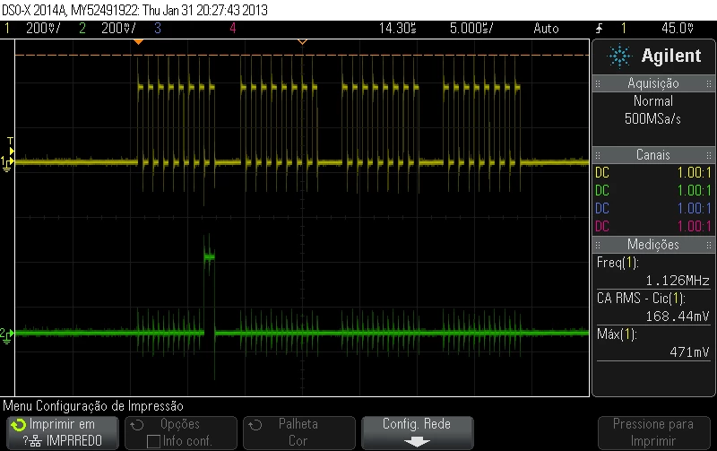Open the Medições panel header
Image resolution: width=717 pixels, height=451 pixels.
(x=653, y=245)
